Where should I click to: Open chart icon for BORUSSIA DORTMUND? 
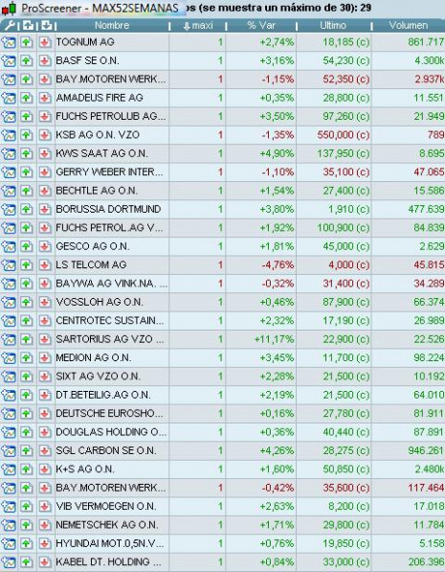pos(9,209)
